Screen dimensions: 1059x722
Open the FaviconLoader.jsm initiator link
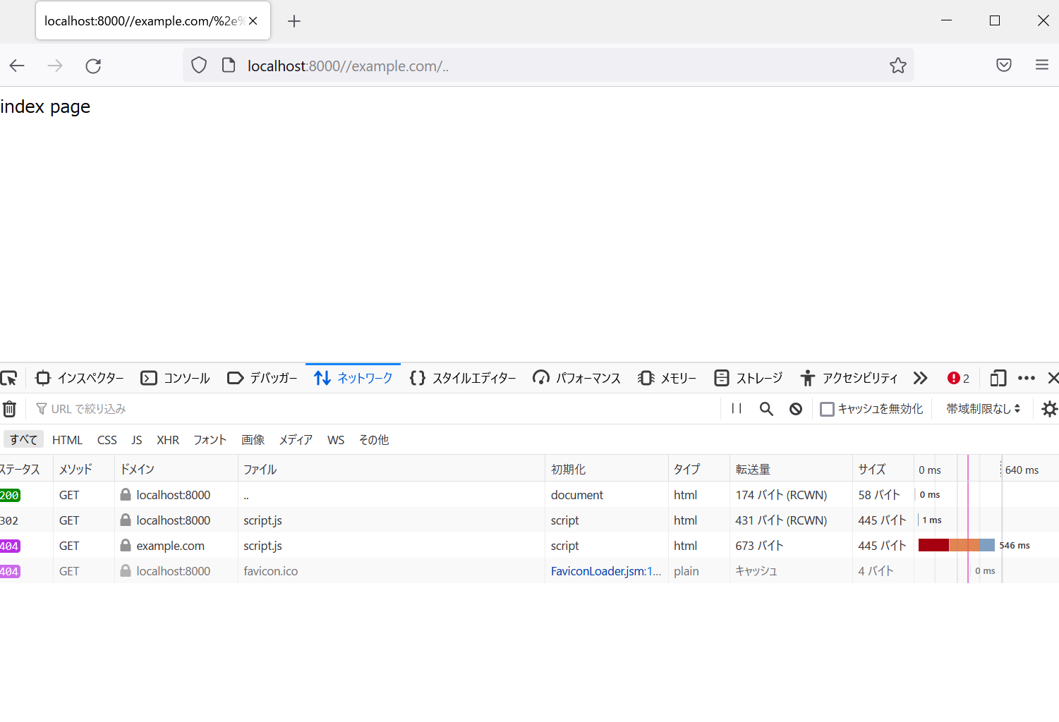(x=605, y=571)
